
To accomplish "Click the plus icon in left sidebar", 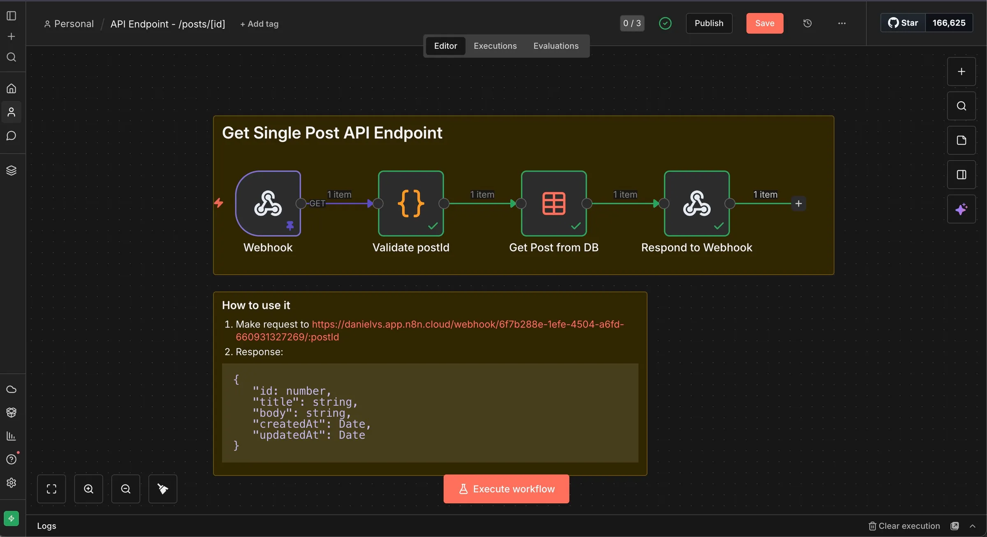I will (x=12, y=36).
